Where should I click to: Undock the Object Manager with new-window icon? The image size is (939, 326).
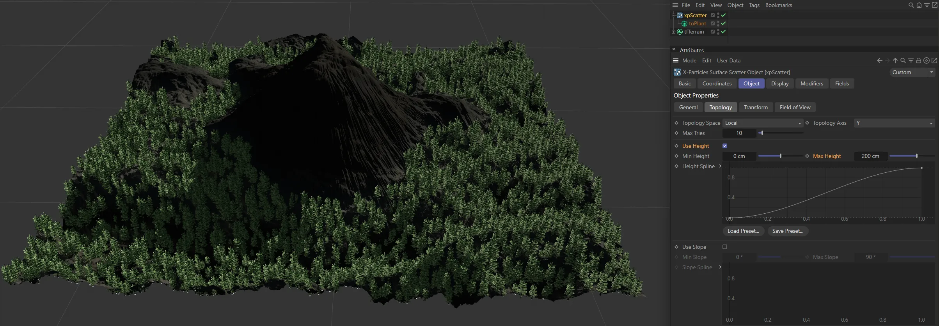pyautogui.click(x=934, y=5)
